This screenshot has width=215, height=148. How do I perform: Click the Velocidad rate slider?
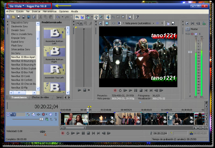tap(42, 132)
